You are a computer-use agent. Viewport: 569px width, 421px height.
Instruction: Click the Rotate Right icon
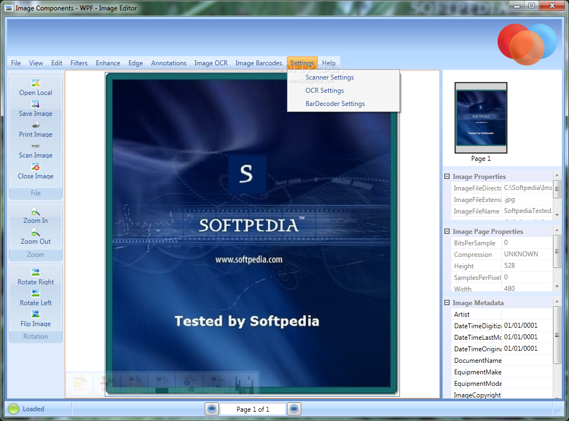pyautogui.click(x=36, y=272)
